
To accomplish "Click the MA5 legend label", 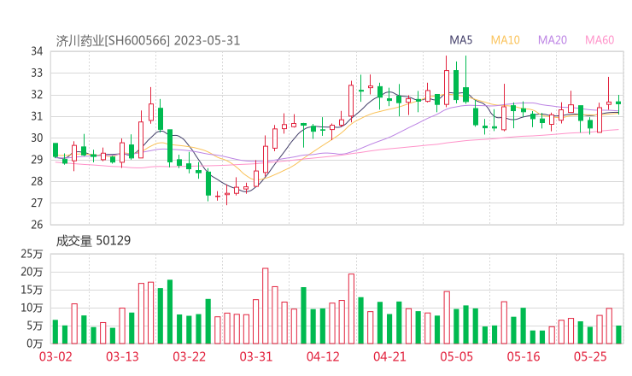I will tap(460, 40).
